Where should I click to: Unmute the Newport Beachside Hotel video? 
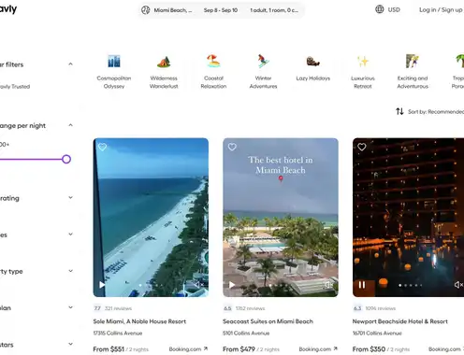coord(458,285)
